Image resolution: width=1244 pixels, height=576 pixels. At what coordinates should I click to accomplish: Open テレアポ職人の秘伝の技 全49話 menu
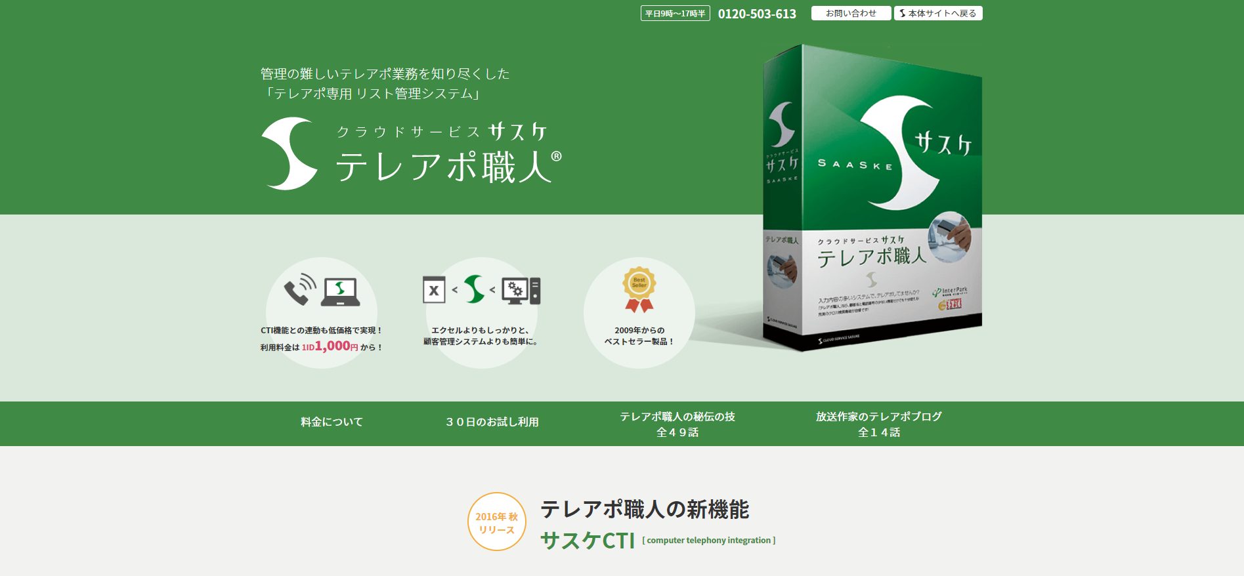(x=677, y=424)
